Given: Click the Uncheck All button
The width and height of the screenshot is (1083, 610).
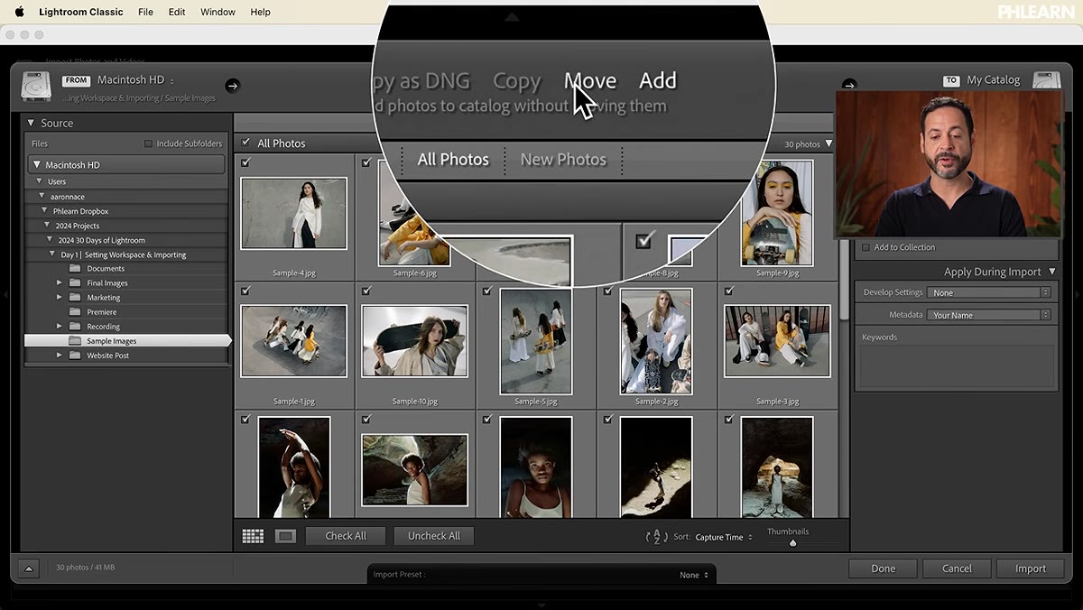Looking at the screenshot, I should click(434, 536).
